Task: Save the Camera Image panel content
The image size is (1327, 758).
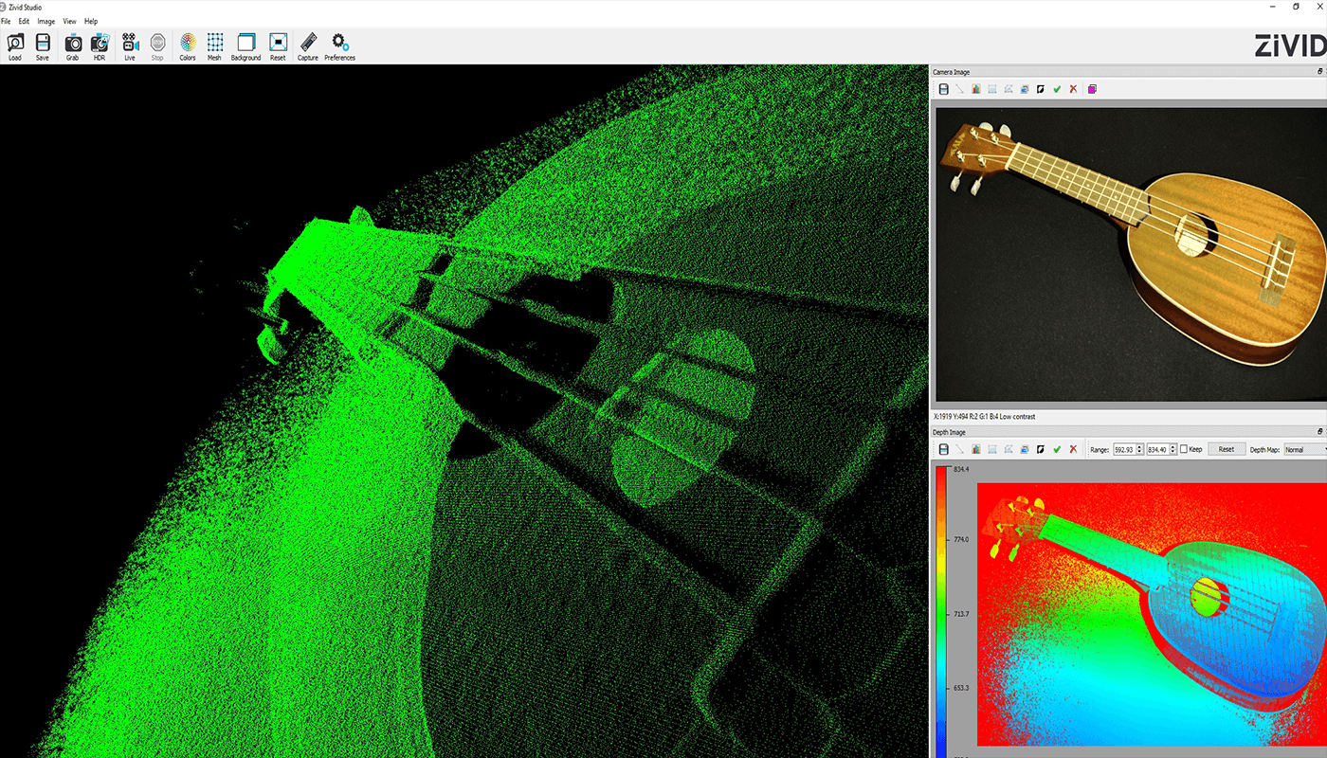Action: pyautogui.click(x=943, y=88)
